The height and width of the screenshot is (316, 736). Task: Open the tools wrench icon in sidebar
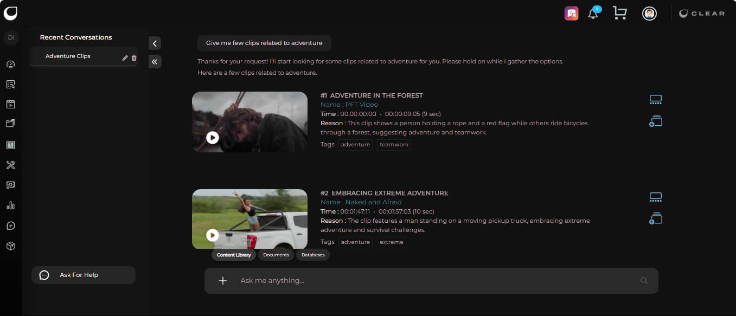(10, 165)
